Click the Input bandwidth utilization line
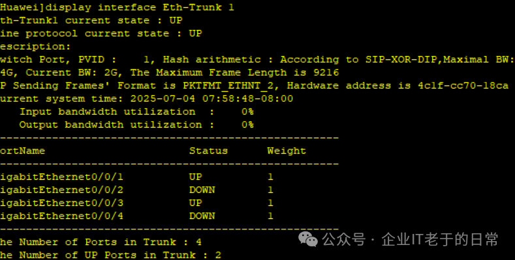 (x=136, y=112)
